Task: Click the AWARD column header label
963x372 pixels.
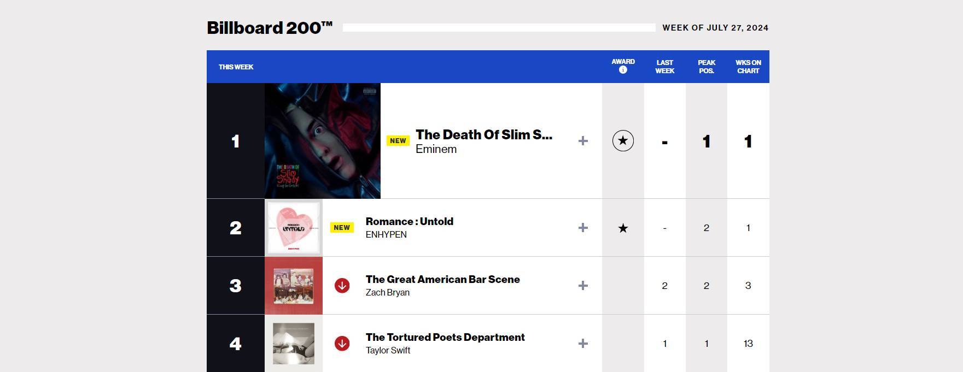Action: pos(623,62)
